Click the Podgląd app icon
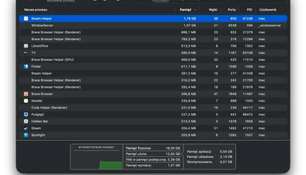Viewport: 306px width, 175px height. pyautogui.click(x=26, y=114)
